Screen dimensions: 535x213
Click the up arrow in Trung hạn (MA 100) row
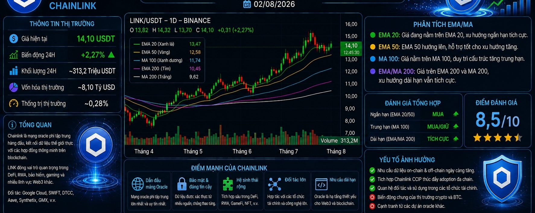click(456, 126)
